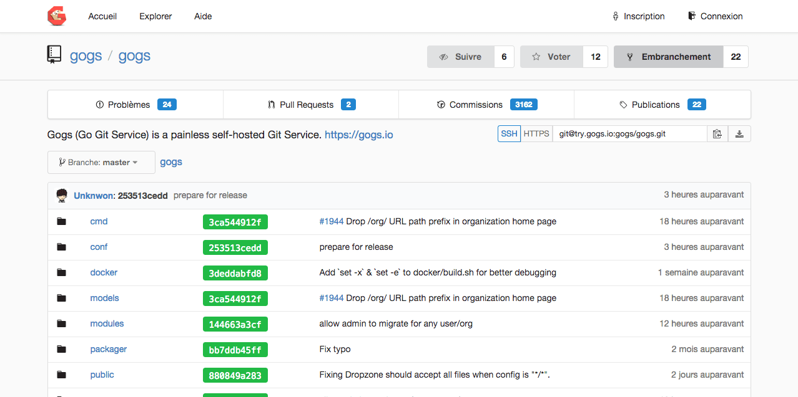Screen dimensions: 798x397
Task: Open commit 3ca544912f in the models row
Action: coord(235,299)
